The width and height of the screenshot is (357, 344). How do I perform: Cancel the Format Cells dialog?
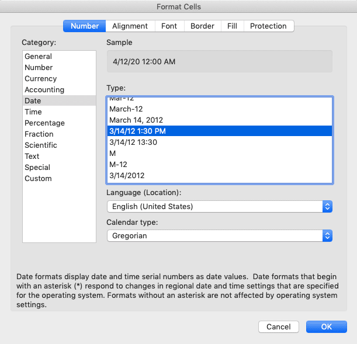point(279,326)
